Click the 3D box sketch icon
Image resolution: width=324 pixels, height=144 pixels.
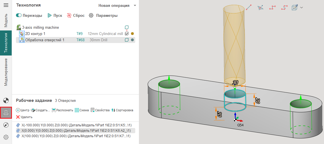(295, 7)
